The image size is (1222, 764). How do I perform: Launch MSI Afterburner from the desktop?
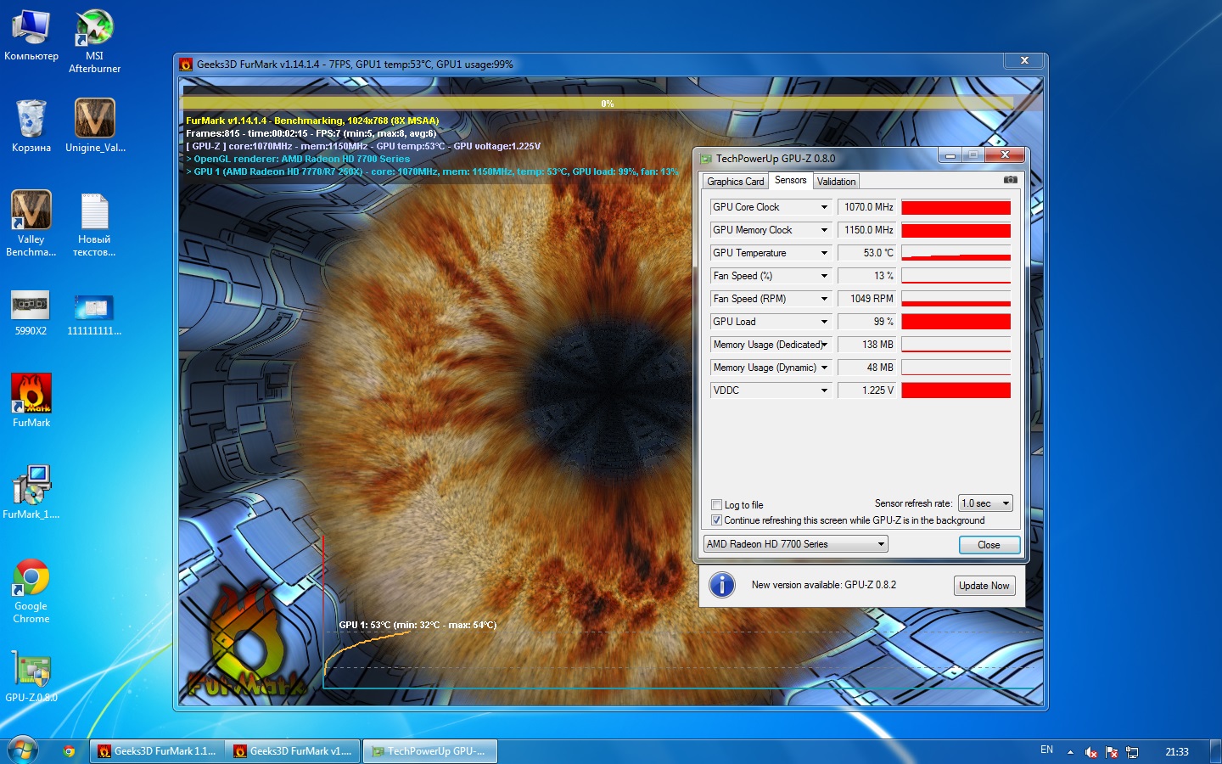(94, 42)
